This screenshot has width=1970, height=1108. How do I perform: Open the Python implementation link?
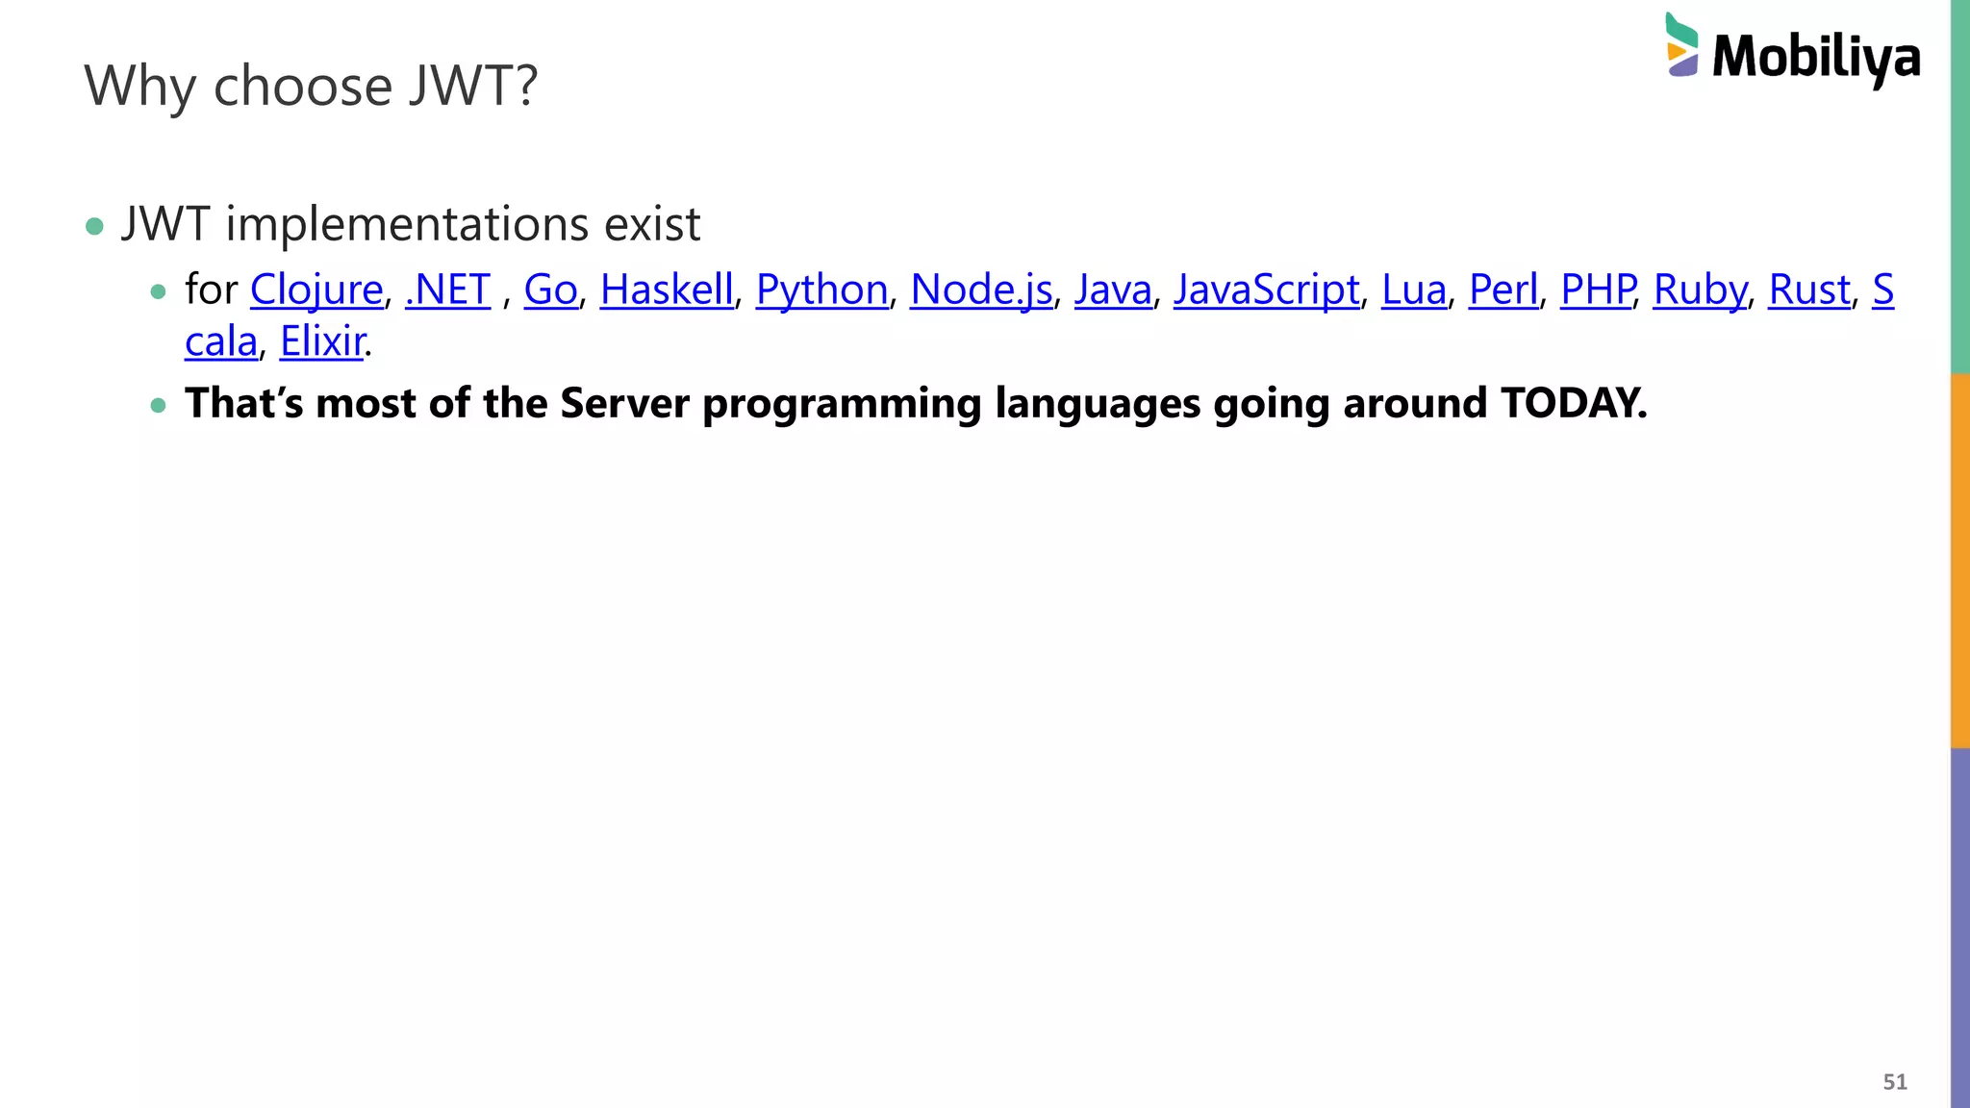821,290
